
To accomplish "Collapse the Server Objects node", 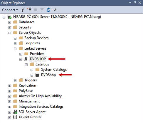I will 9,33.
